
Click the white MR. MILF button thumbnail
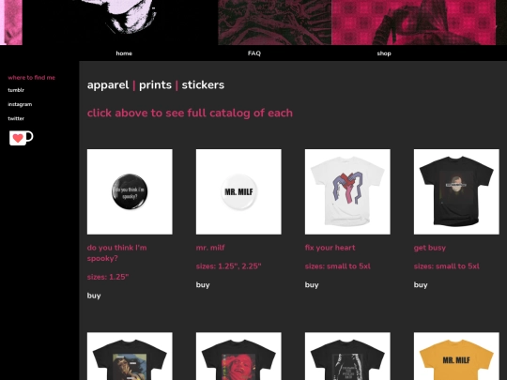(238, 191)
